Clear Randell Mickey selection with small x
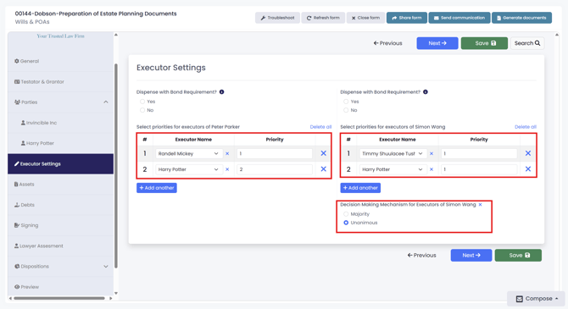Screen dimensions: 568x309 [x=227, y=154]
